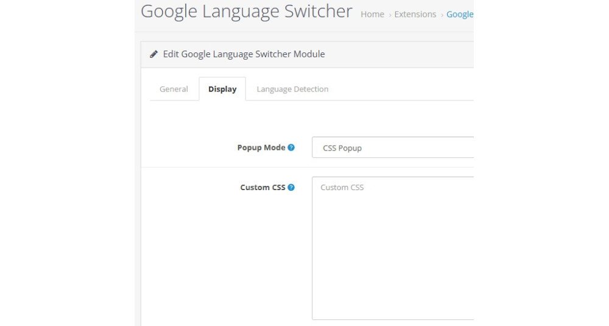The height and width of the screenshot is (326, 609).
Task: Click the Popup Mode field label
Action: (261, 147)
